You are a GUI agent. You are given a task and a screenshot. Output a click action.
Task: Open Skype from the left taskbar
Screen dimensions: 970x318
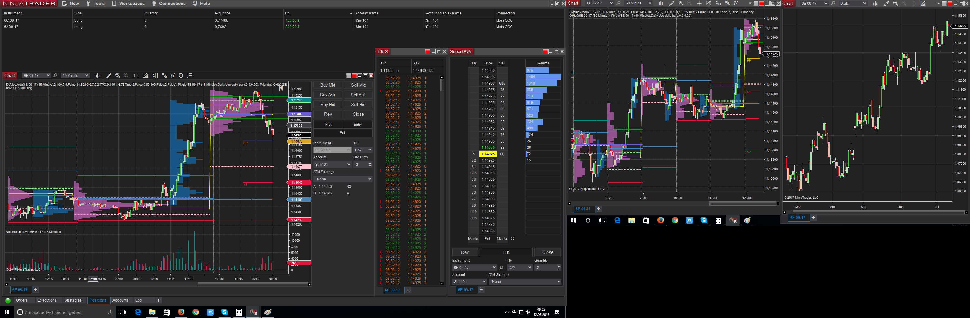[224, 312]
